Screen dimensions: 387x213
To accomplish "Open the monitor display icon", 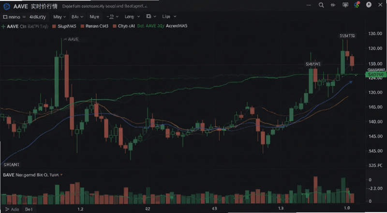I will pyautogui.click(x=345, y=5).
